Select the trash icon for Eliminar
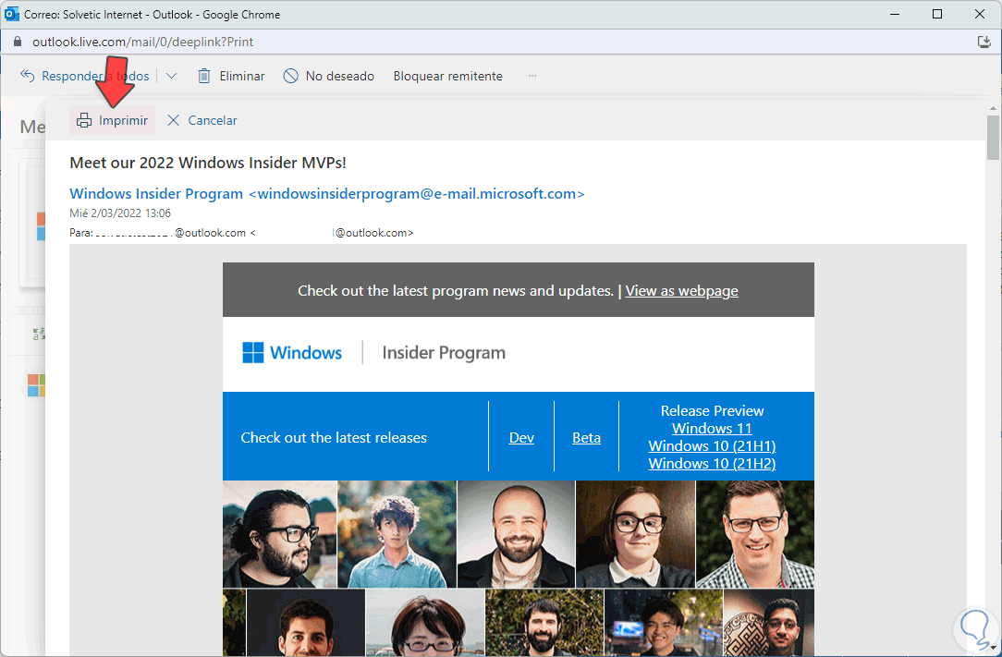Image resolution: width=1002 pixels, height=657 pixels. tap(204, 76)
